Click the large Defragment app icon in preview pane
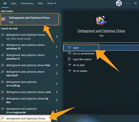 pyautogui.click(x=101, y=21)
